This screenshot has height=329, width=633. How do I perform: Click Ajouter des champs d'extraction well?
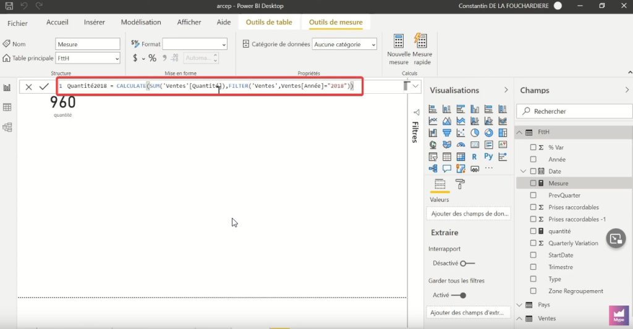tap(469, 312)
